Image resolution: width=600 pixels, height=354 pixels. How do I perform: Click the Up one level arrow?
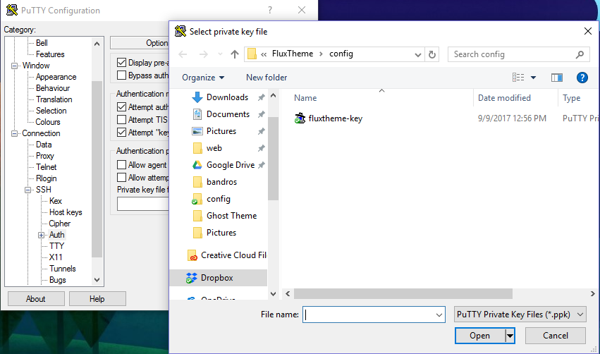(x=235, y=54)
